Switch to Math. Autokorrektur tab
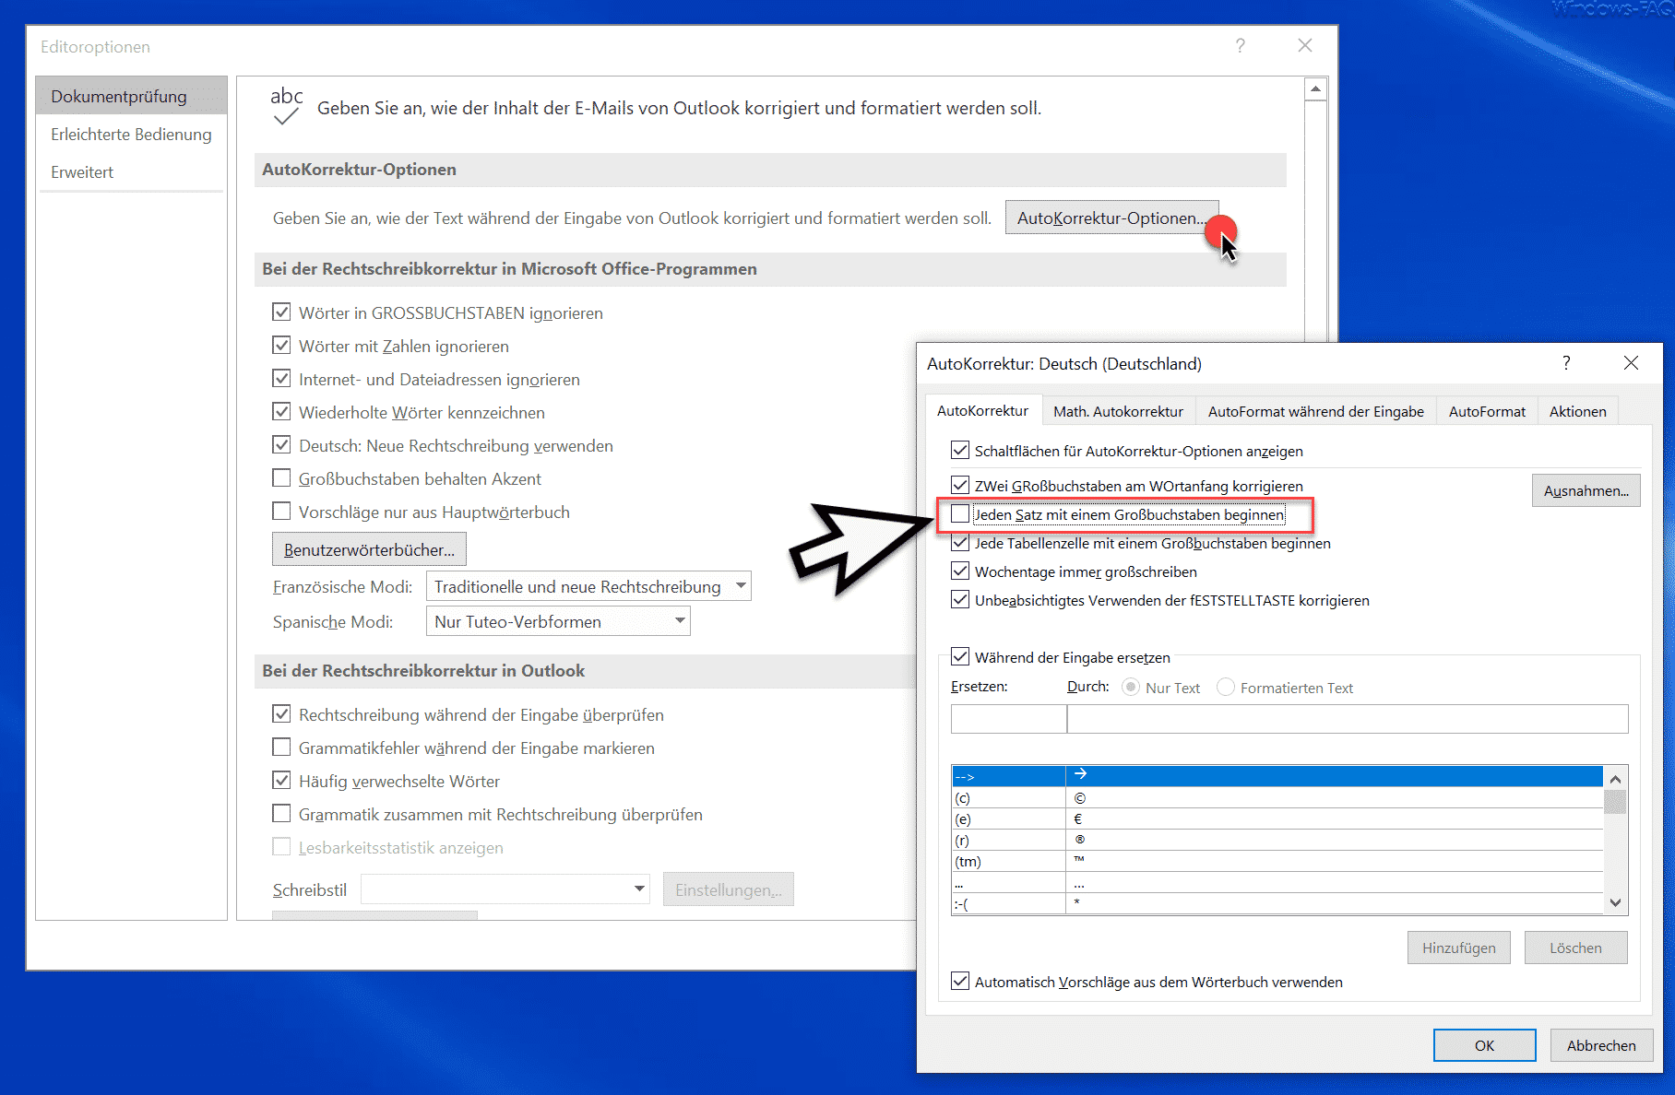Screen dimensions: 1675x1095 1118,411
